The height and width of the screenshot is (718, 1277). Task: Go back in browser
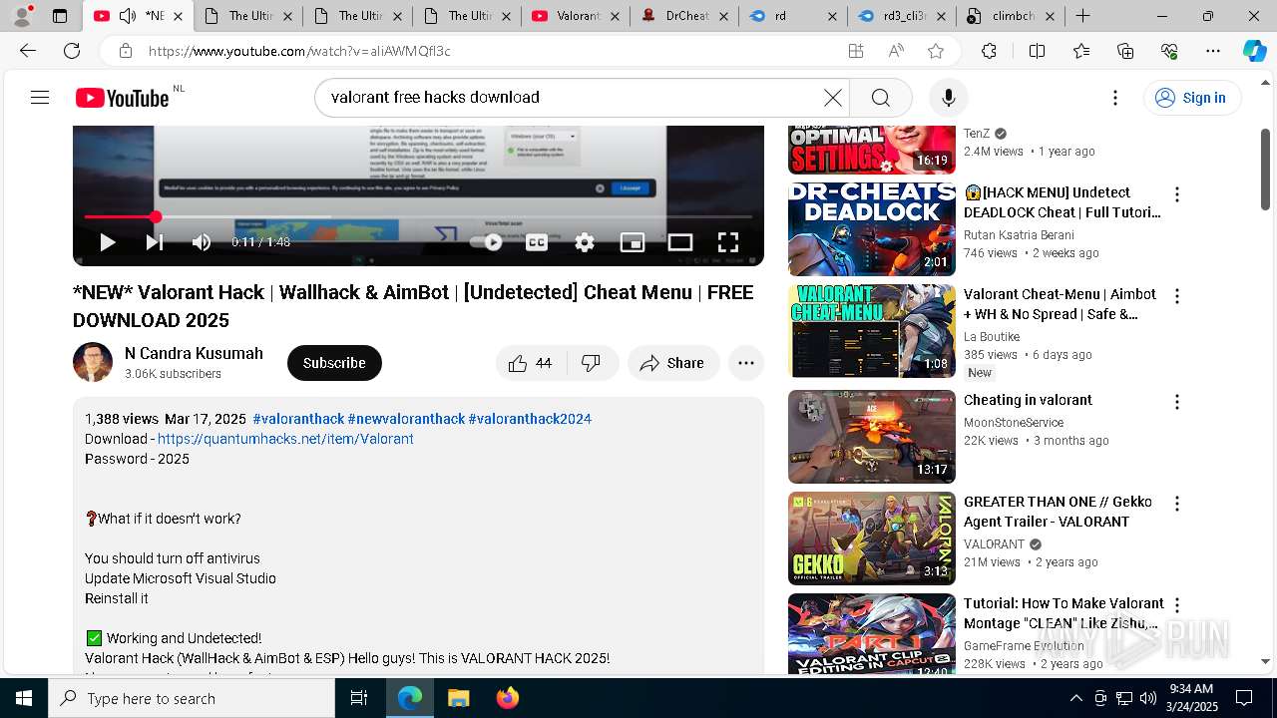[x=28, y=51]
